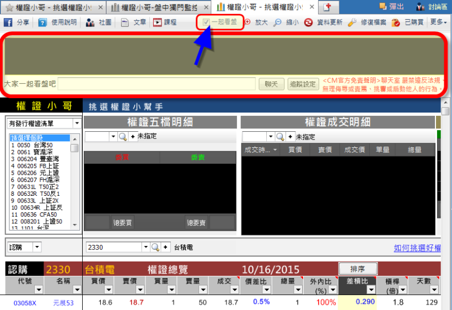Click the stock list scrollbar up arrow

[x=74, y=139]
